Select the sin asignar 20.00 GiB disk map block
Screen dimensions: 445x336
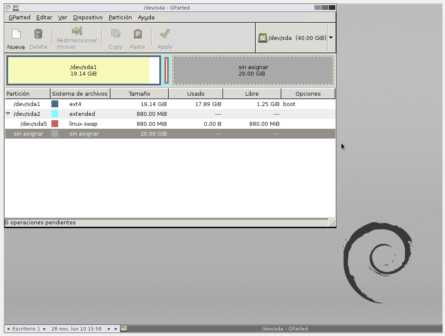pos(253,70)
